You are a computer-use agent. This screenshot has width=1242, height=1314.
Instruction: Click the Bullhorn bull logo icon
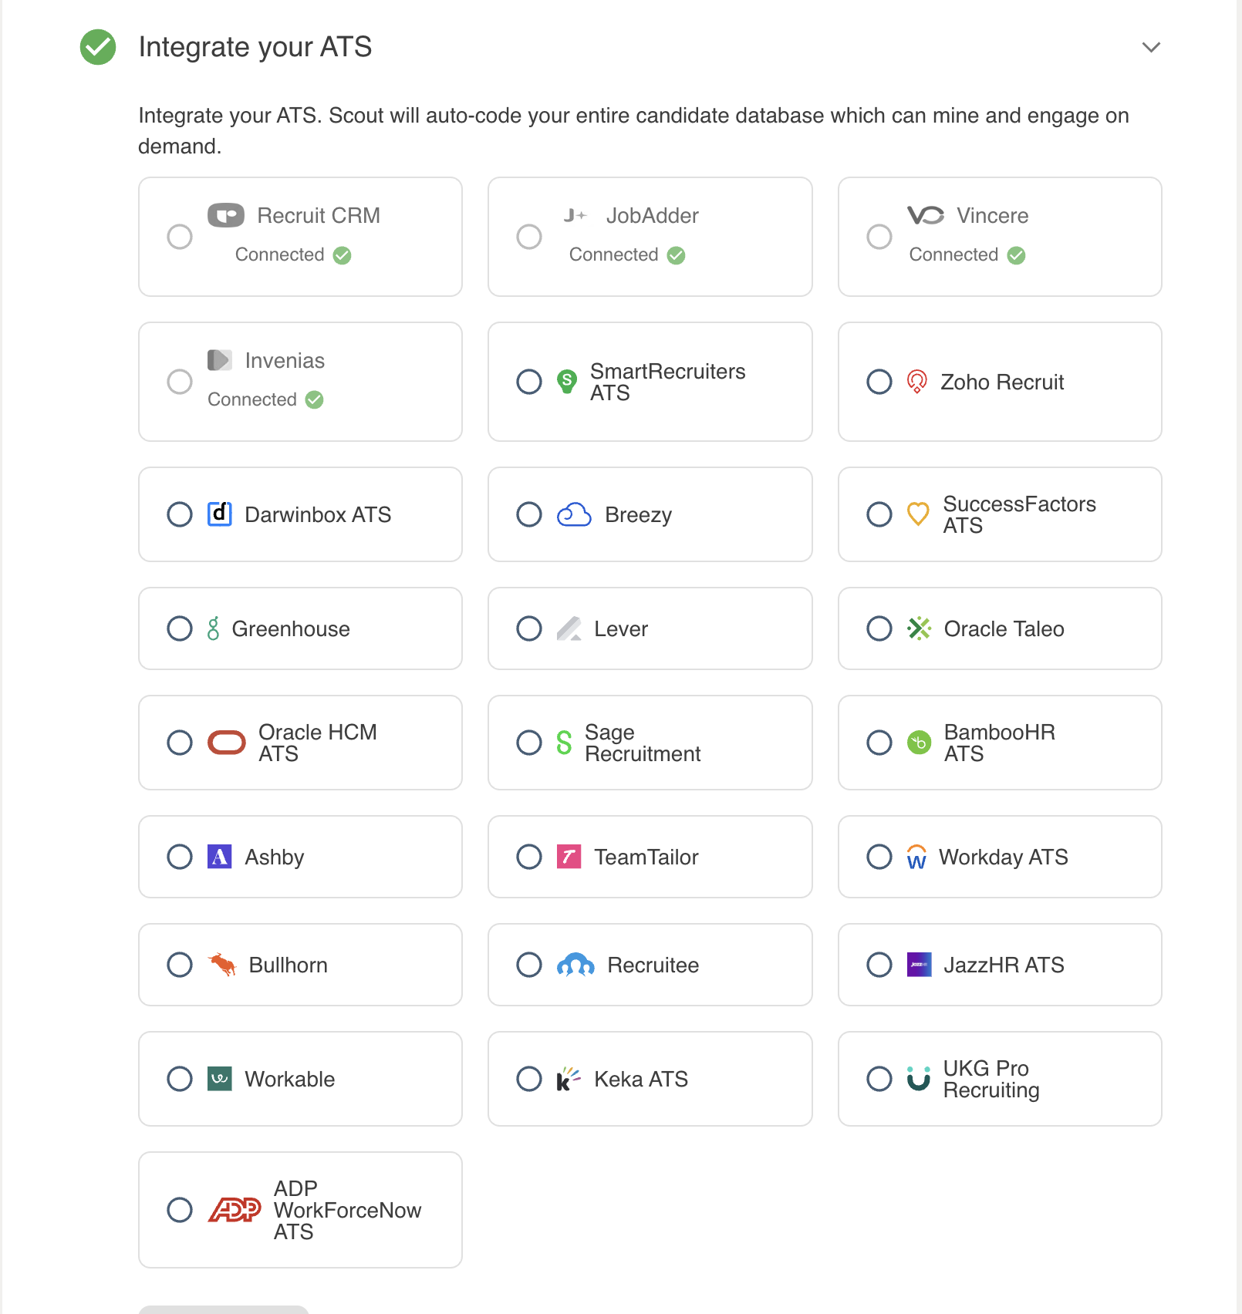222,965
